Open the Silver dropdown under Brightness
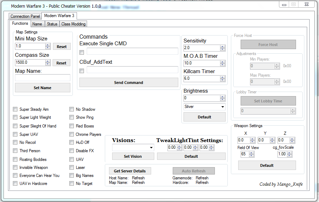The image size is (319, 202). click(204, 107)
